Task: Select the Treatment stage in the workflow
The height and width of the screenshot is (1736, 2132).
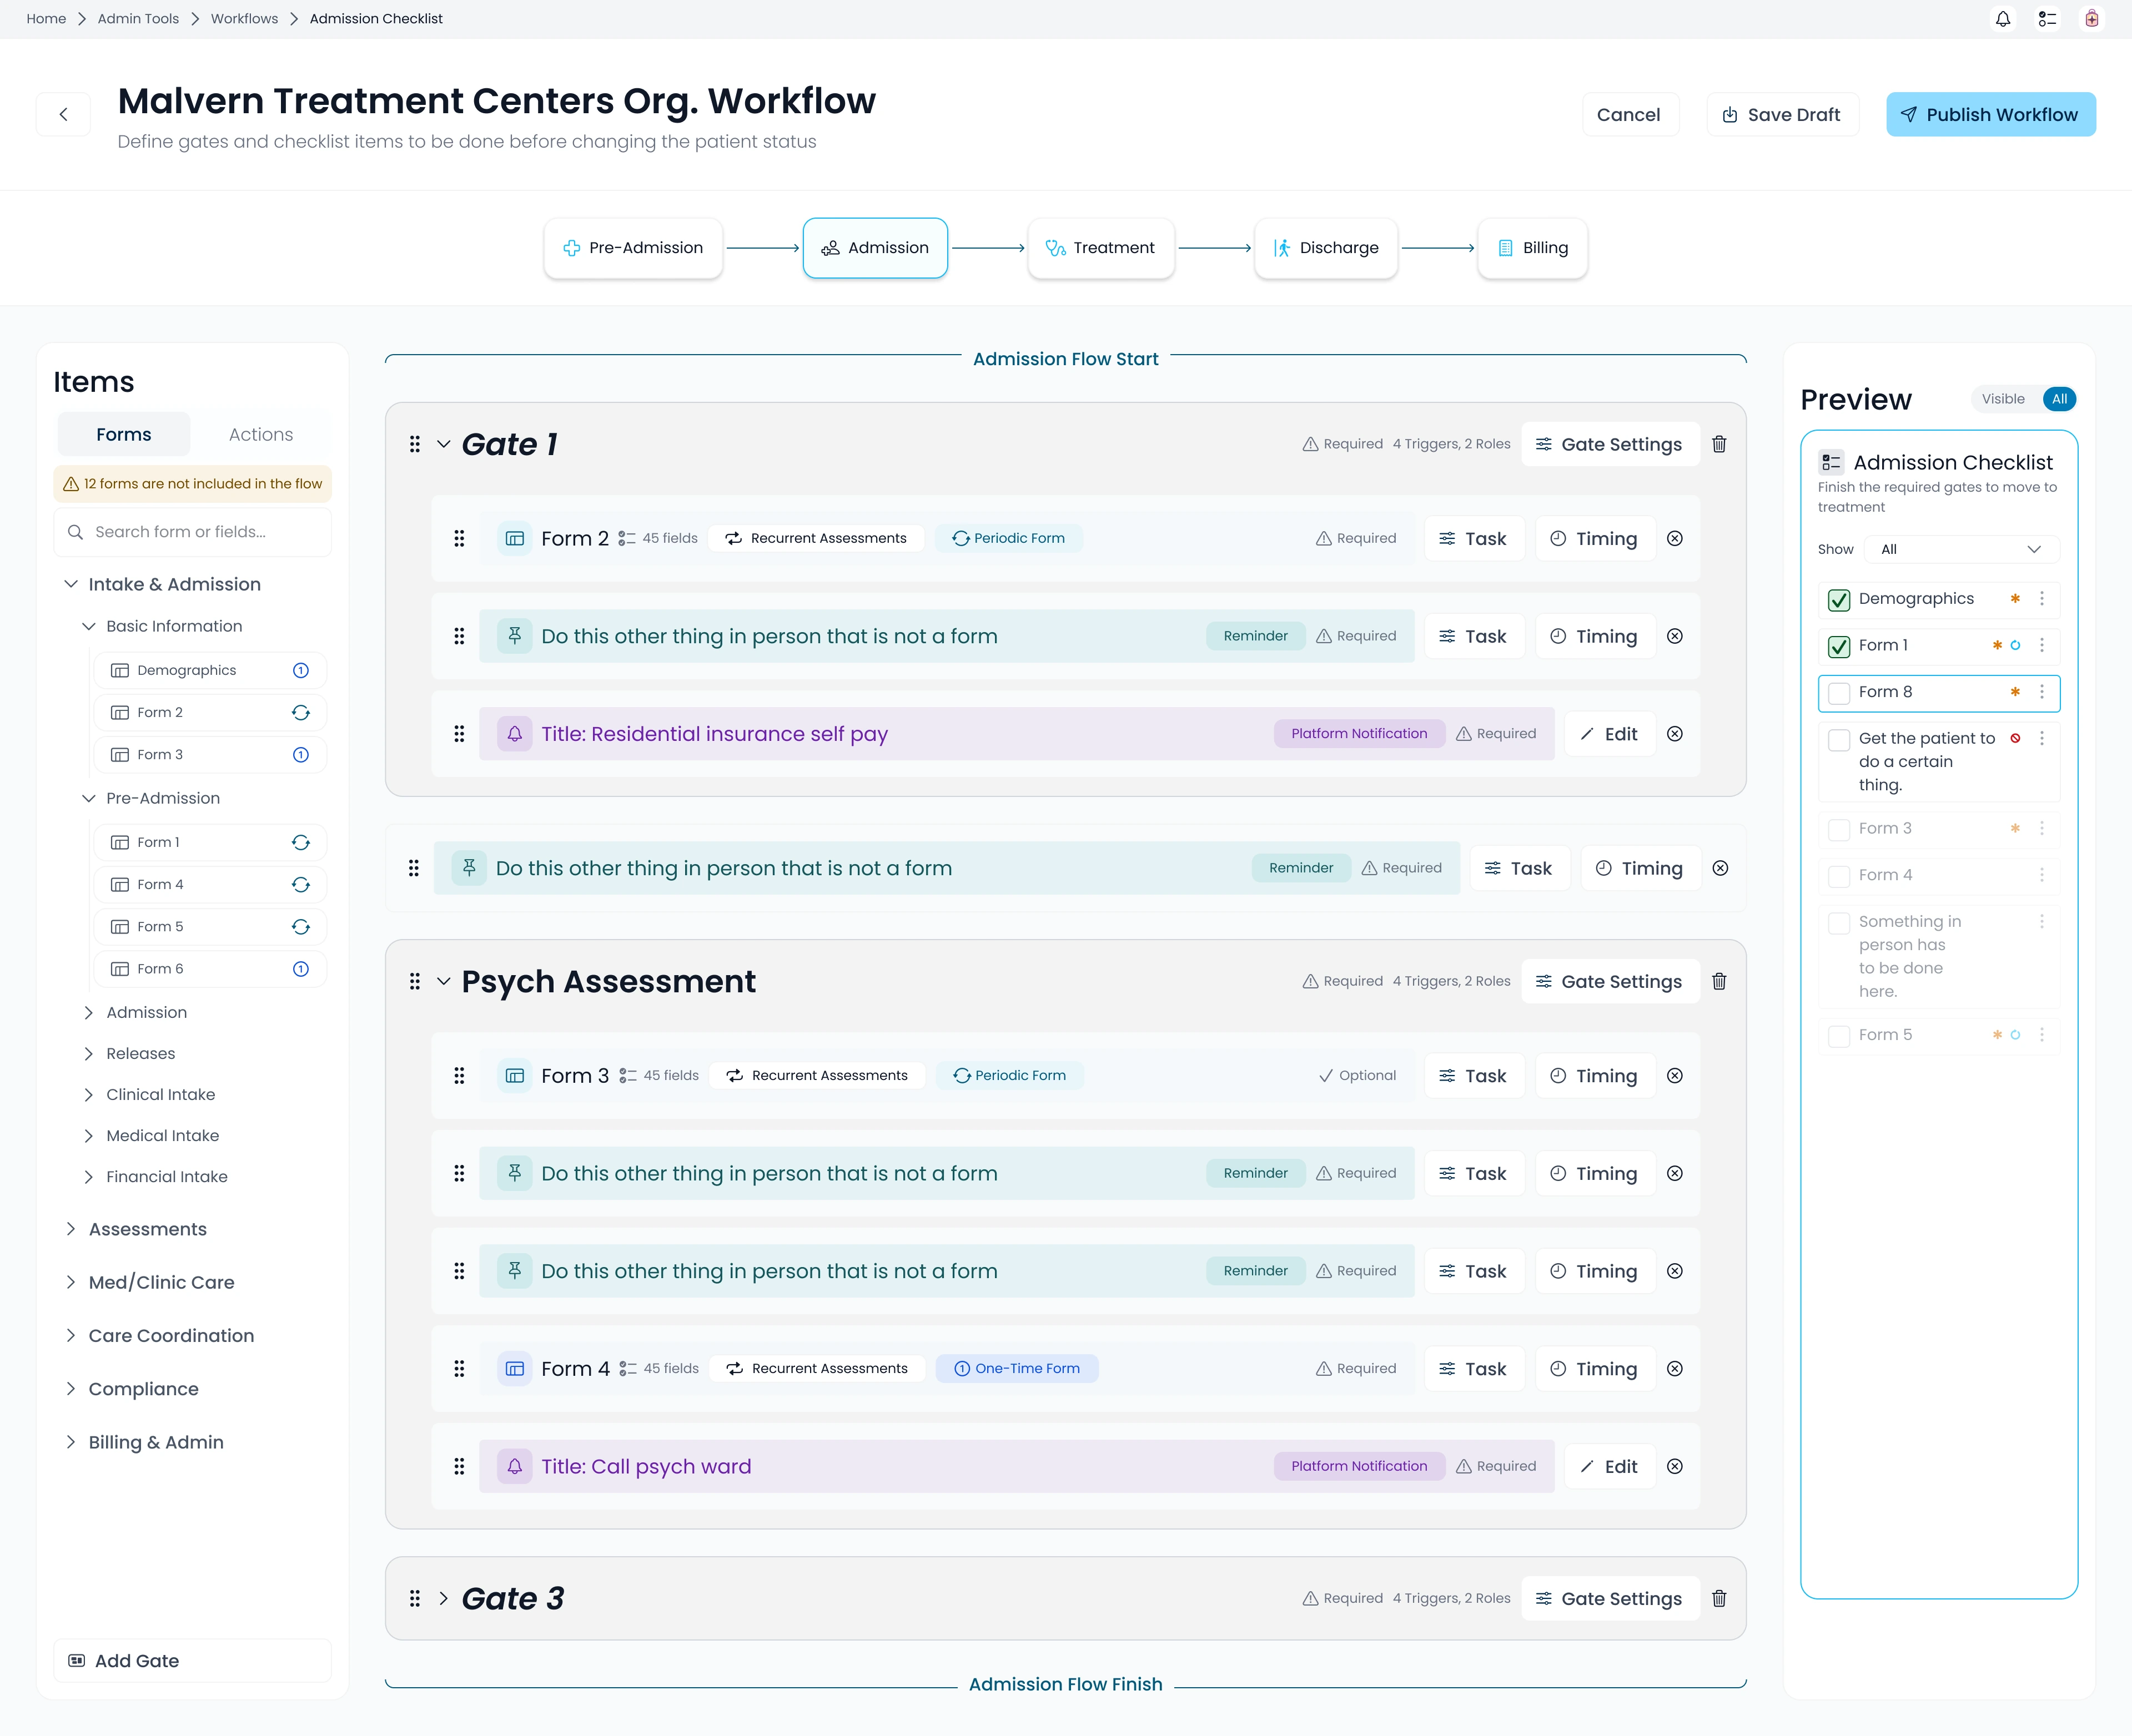Action: pos(1100,248)
